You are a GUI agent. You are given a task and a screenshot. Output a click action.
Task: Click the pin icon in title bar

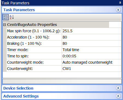[x=120, y=3]
